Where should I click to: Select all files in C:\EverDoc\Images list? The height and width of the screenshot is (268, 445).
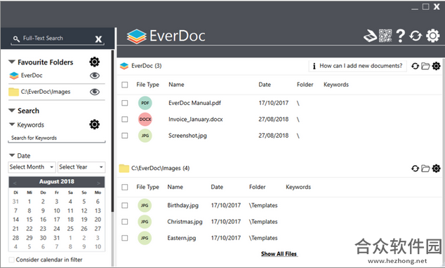coord(125,188)
